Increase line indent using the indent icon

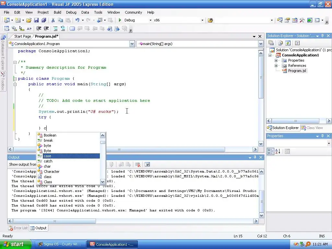(46, 29)
